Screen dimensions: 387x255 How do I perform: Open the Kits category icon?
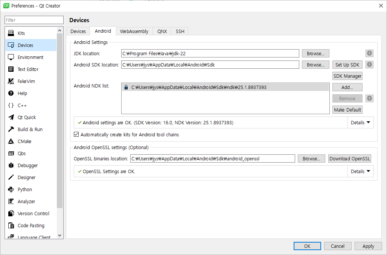point(11,33)
